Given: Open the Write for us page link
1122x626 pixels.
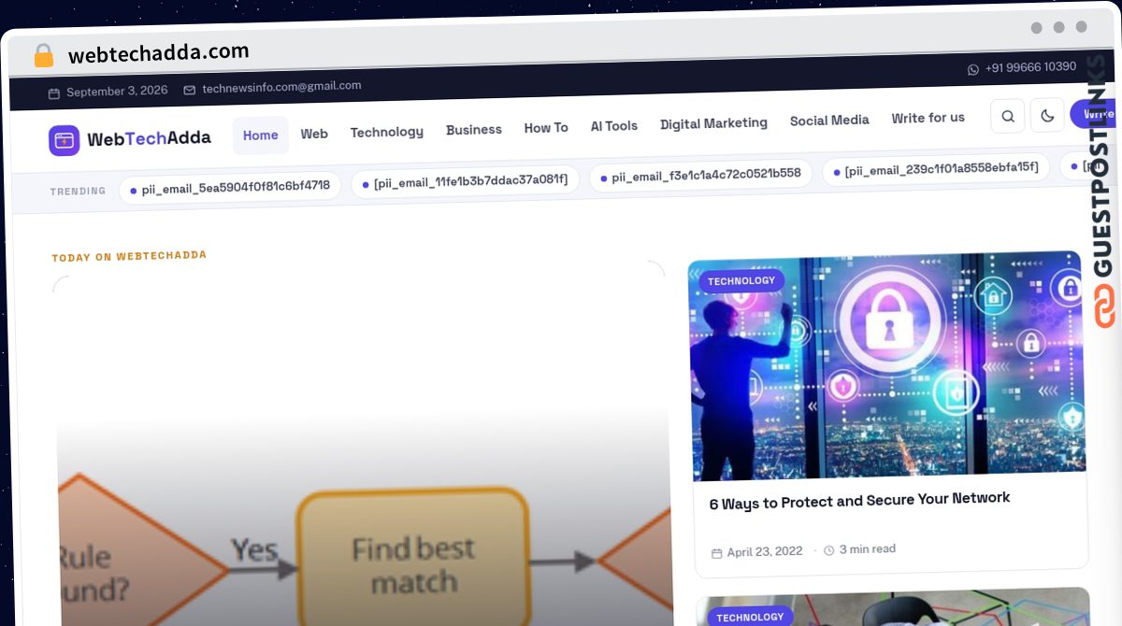Looking at the screenshot, I should [x=928, y=118].
